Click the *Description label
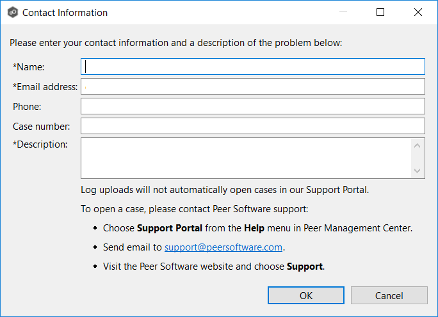Viewport: 438px width, 317px height. click(40, 144)
